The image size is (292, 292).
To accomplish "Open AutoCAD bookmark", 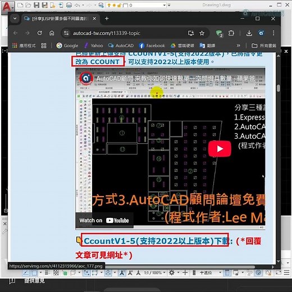I will tap(121, 45).
